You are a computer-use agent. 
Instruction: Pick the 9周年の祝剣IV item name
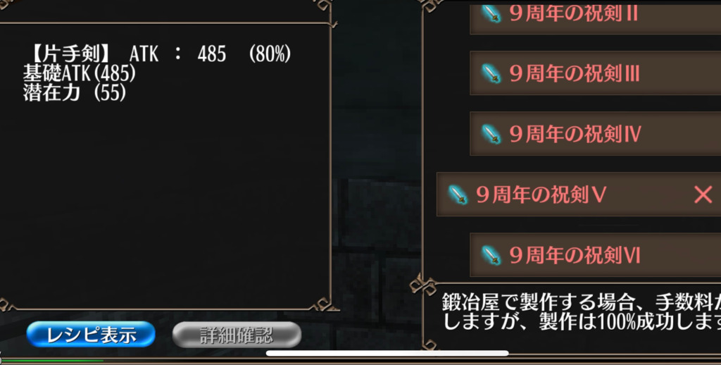(575, 134)
